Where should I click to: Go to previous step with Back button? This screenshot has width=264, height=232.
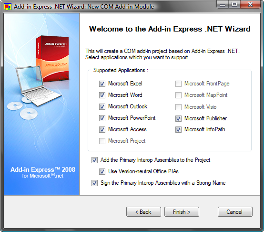tap(143, 212)
